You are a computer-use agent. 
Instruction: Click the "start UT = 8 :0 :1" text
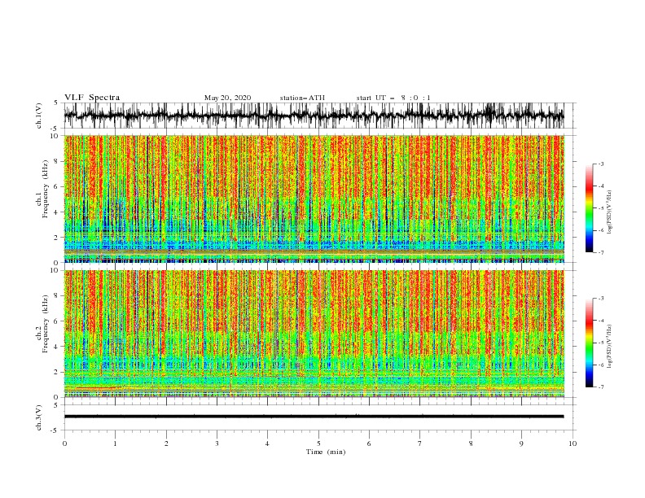coord(393,98)
